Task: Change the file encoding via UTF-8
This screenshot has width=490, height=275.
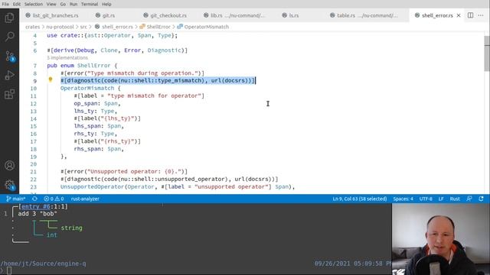Action: 426,199
